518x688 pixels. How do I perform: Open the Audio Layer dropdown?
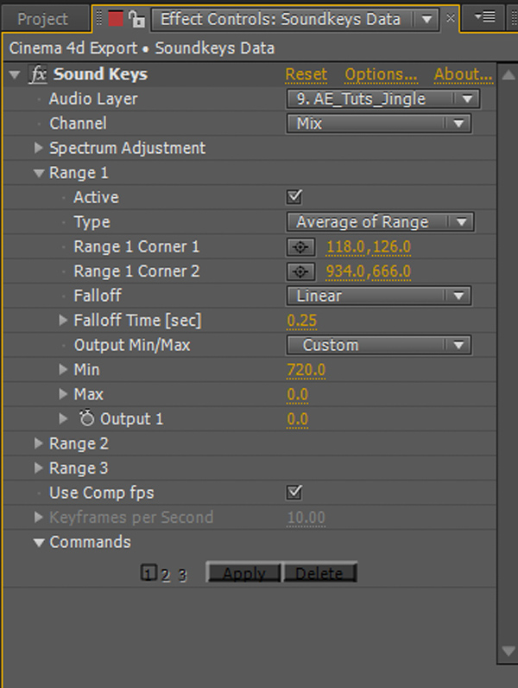pos(383,99)
